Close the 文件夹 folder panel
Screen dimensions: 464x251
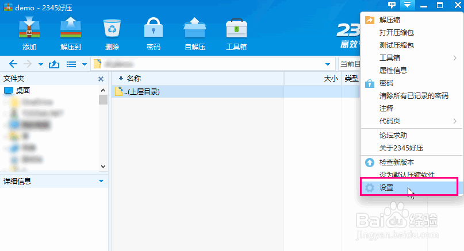pos(101,79)
